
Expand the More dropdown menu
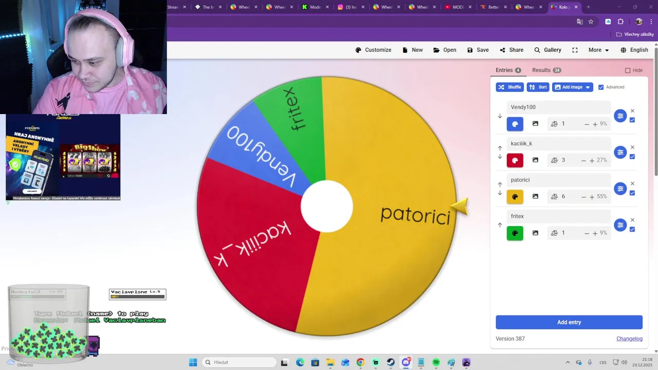pos(598,50)
